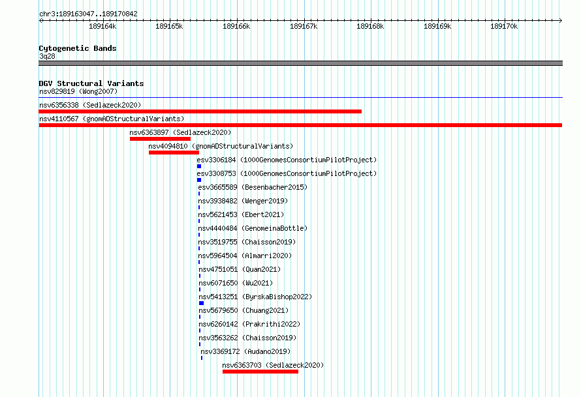Click the 189169k ruler tick label
This screenshot has width=581, height=397.
tap(437, 26)
